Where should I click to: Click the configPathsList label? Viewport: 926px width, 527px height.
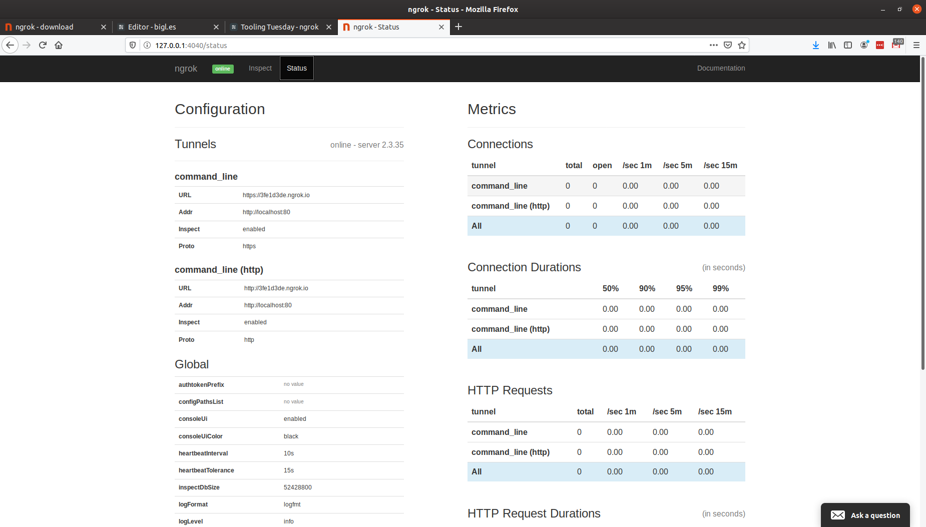pos(201,402)
